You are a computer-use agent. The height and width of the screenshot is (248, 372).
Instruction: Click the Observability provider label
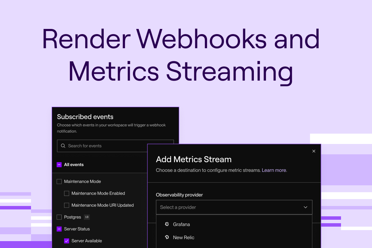179,195
